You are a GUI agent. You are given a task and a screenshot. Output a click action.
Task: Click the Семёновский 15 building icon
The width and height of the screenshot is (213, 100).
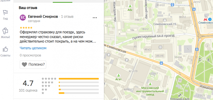tap(165, 20)
